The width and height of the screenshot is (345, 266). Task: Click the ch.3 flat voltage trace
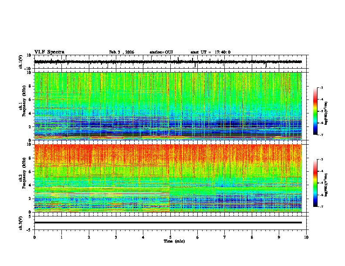[168, 223]
